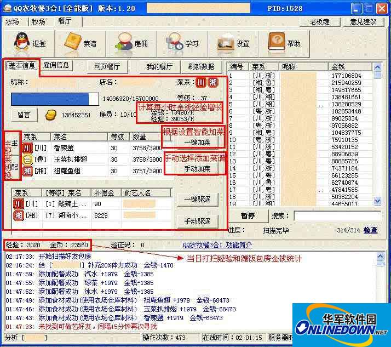
Task: Click the 湘 cuisine badge next to 菜系
Action: click(x=213, y=82)
